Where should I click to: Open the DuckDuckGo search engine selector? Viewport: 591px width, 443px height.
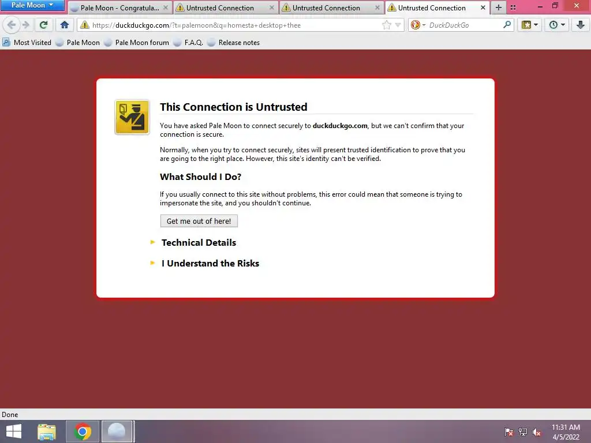[418, 25]
